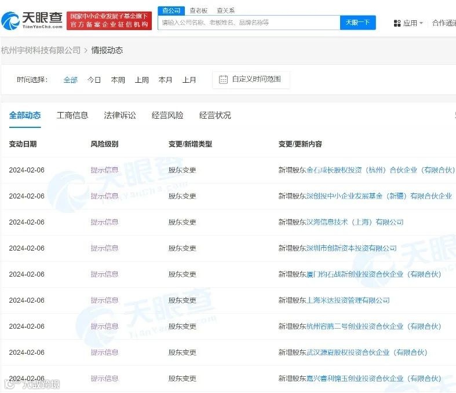Open the 应用 apps grid icon
This screenshot has height=393, width=456.
click(397, 23)
